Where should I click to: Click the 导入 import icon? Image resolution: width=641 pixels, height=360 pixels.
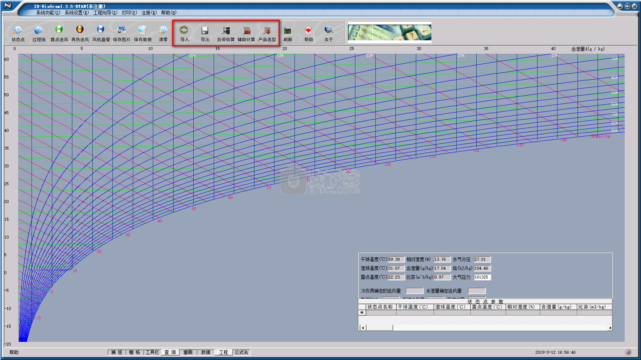[184, 33]
